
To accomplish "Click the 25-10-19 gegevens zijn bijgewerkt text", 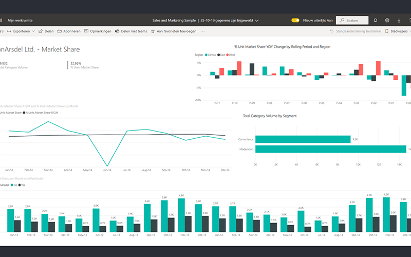I will pos(227,20).
